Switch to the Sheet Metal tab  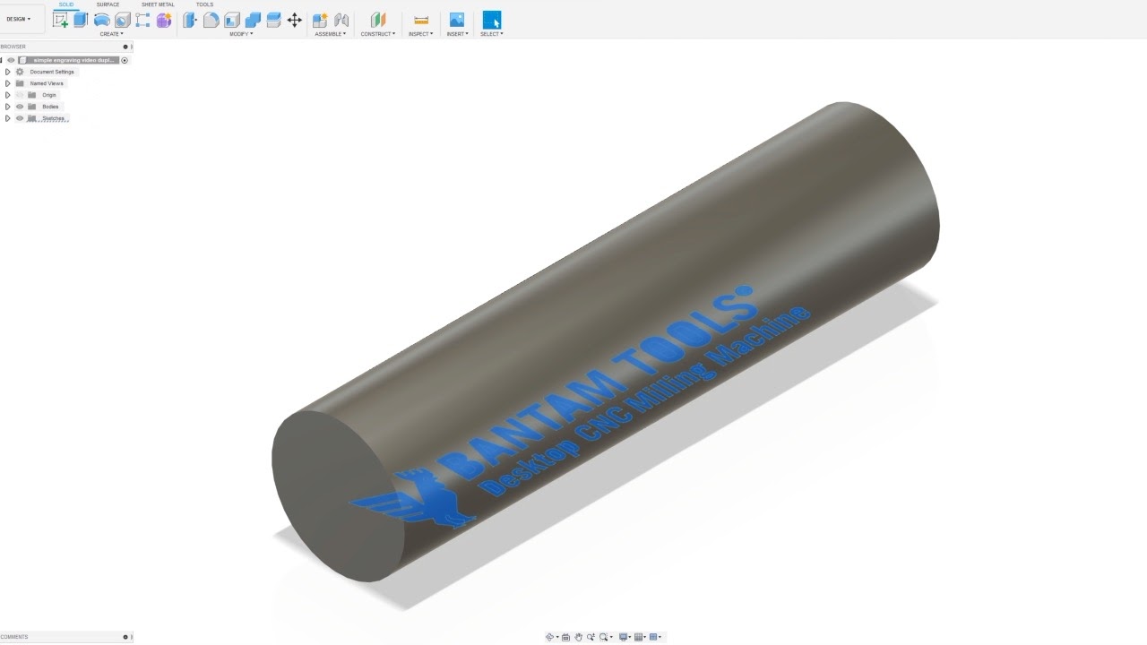[x=158, y=4]
